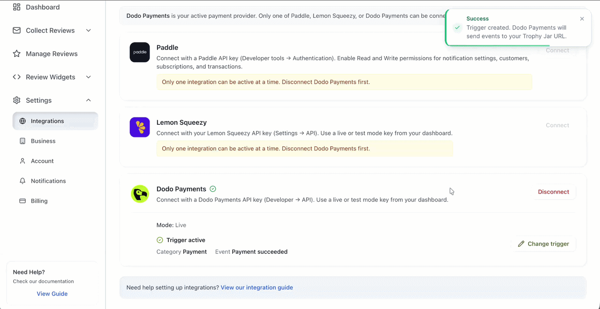
Task: Click the Trigger active label
Action: [186, 240]
